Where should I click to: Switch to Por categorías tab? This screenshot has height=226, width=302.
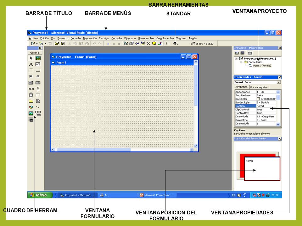(x=259, y=87)
